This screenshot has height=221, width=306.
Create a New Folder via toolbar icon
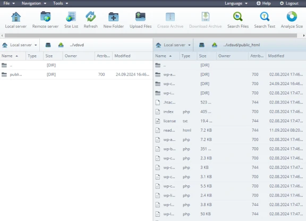(x=114, y=17)
